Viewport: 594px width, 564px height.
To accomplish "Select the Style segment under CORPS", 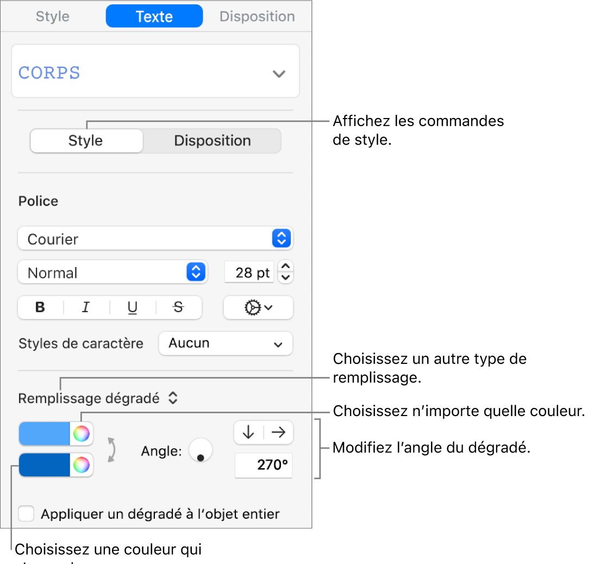I will click(x=86, y=141).
